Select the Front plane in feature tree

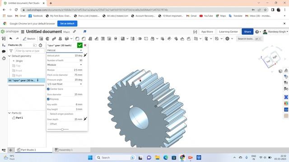tap(19, 71)
